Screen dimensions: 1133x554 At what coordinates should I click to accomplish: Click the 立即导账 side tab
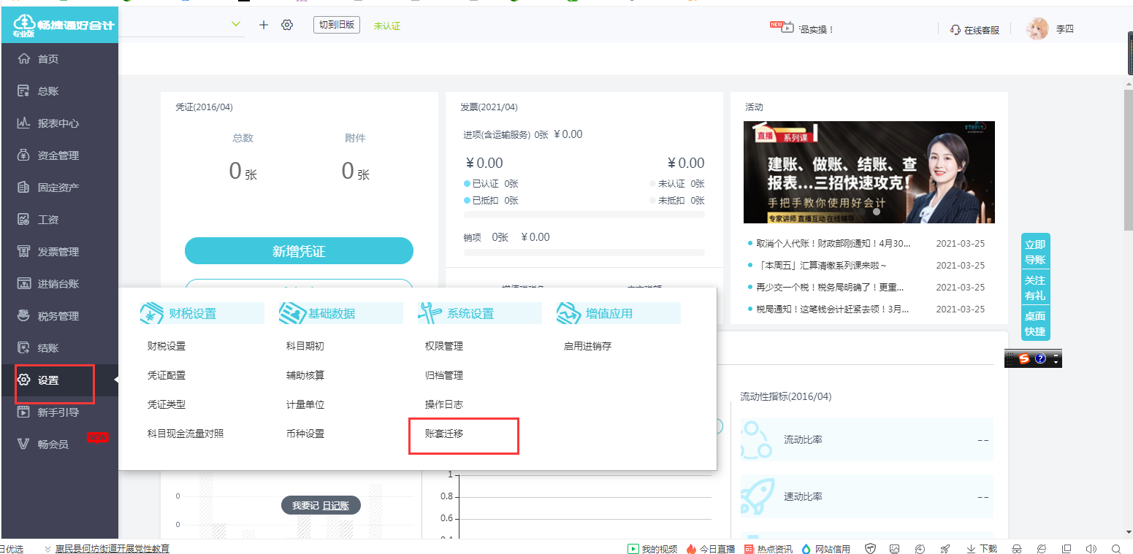click(x=1035, y=251)
